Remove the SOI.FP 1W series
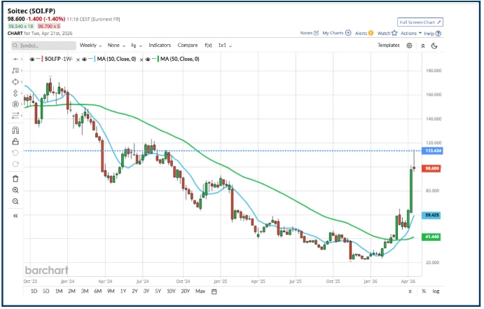Image resolution: width=484 pixels, height=309 pixels. [x=78, y=60]
